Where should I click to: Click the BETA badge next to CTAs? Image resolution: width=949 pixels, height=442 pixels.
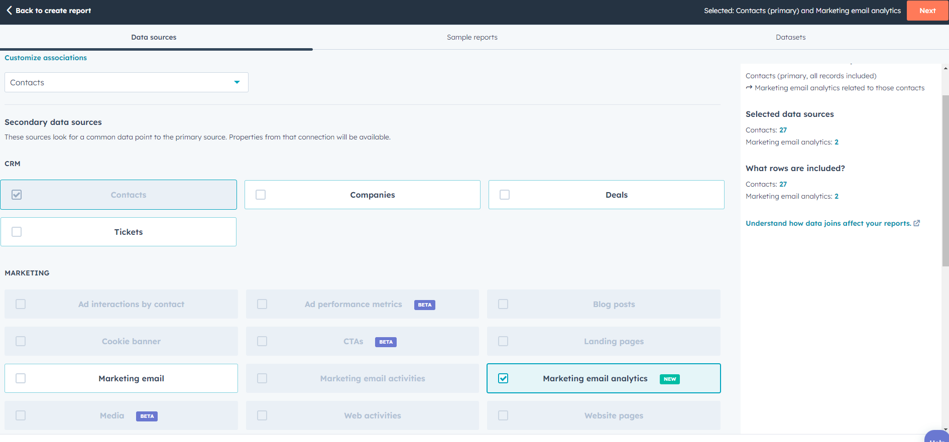pyautogui.click(x=386, y=342)
